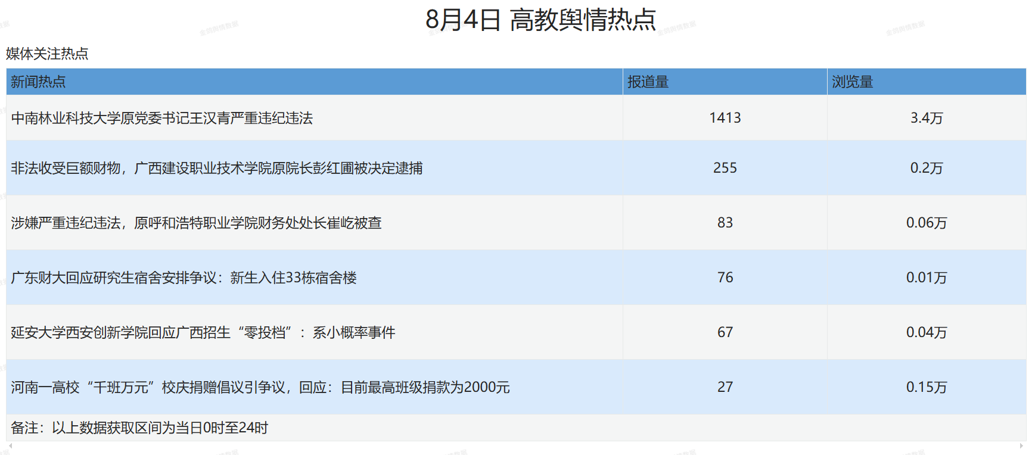This screenshot has height=455, width=1035.
Task: Open the 广西建设职业技术学院 news headline
Action: pyautogui.click(x=217, y=169)
